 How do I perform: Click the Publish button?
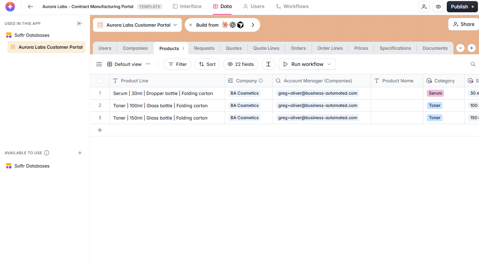pos(462,7)
